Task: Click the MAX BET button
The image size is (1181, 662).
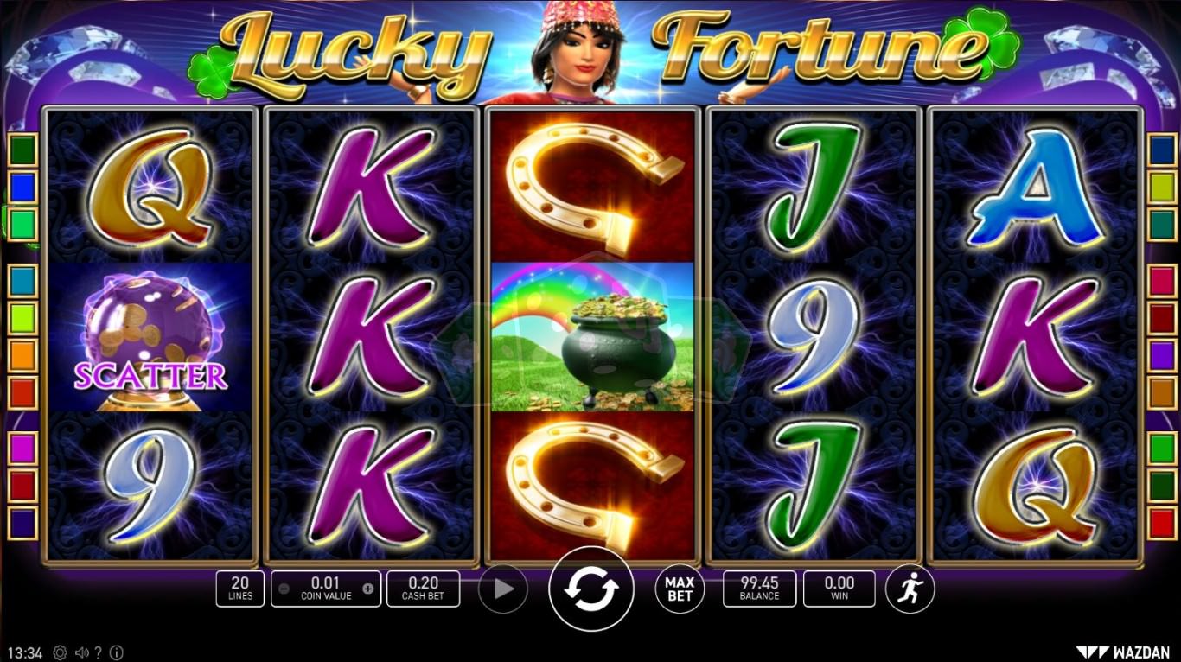Action: (680, 589)
